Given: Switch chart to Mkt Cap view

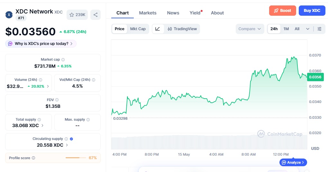Looking at the screenshot, I should (138, 29).
